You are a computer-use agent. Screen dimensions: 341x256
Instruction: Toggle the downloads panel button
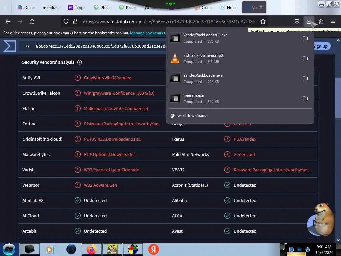click(309, 21)
